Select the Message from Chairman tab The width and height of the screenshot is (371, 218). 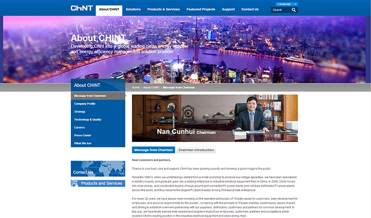(x=154, y=150)
